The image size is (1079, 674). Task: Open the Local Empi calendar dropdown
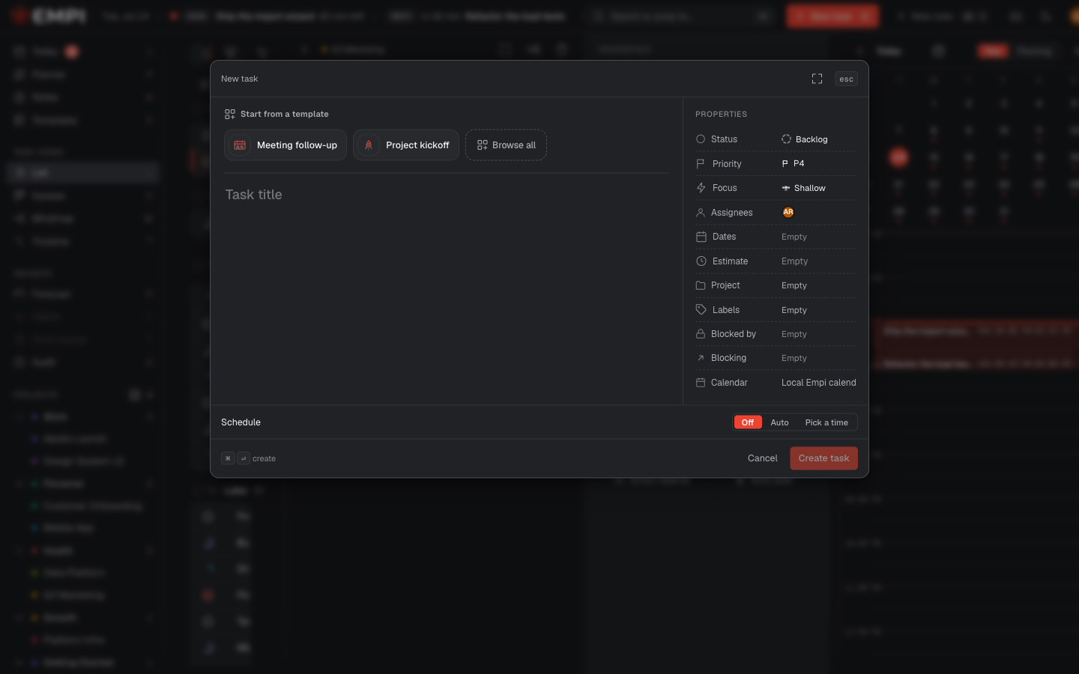(x=818, y=383)
